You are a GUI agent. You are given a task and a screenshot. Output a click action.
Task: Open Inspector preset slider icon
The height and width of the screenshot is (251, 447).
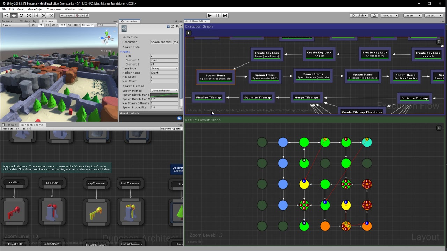pos(172,26)
